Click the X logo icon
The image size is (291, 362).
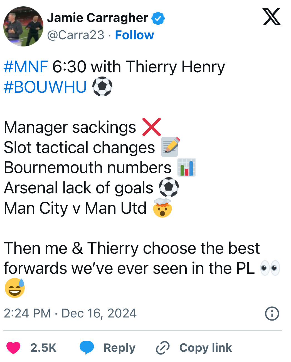272,17
